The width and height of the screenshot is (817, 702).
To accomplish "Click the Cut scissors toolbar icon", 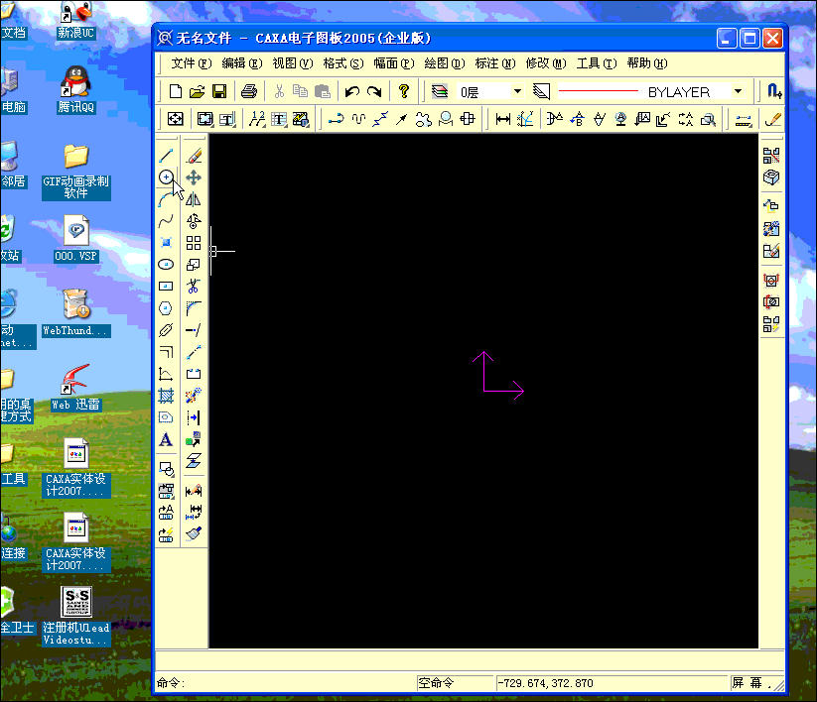I will click(279, 92).
